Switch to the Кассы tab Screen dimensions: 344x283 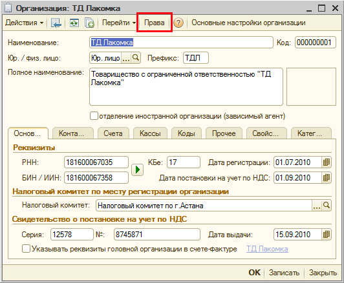coord(150,133)
